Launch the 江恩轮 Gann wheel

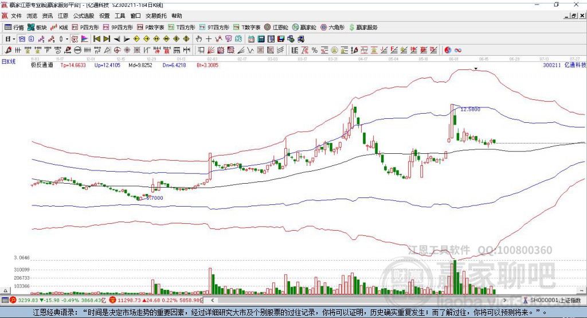276,28
